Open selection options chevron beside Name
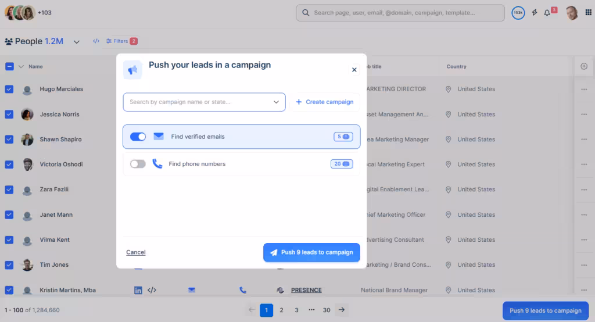 coord(21,66)
